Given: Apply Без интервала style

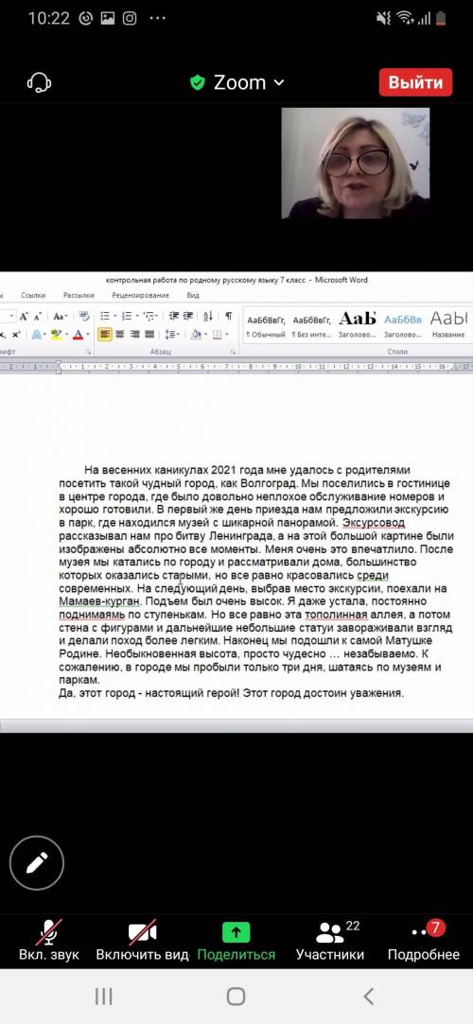Looking at the screenshot, I should 311,324.
